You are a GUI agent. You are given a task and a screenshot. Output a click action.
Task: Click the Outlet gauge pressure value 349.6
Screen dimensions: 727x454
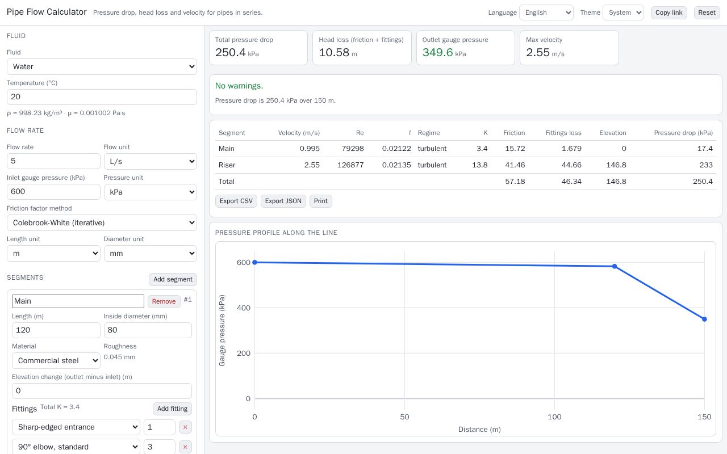438,53
